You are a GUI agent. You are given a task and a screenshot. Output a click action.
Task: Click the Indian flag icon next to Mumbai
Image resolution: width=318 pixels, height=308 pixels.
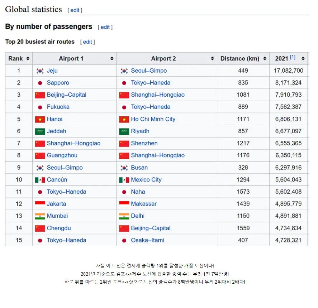coord(39,216)
